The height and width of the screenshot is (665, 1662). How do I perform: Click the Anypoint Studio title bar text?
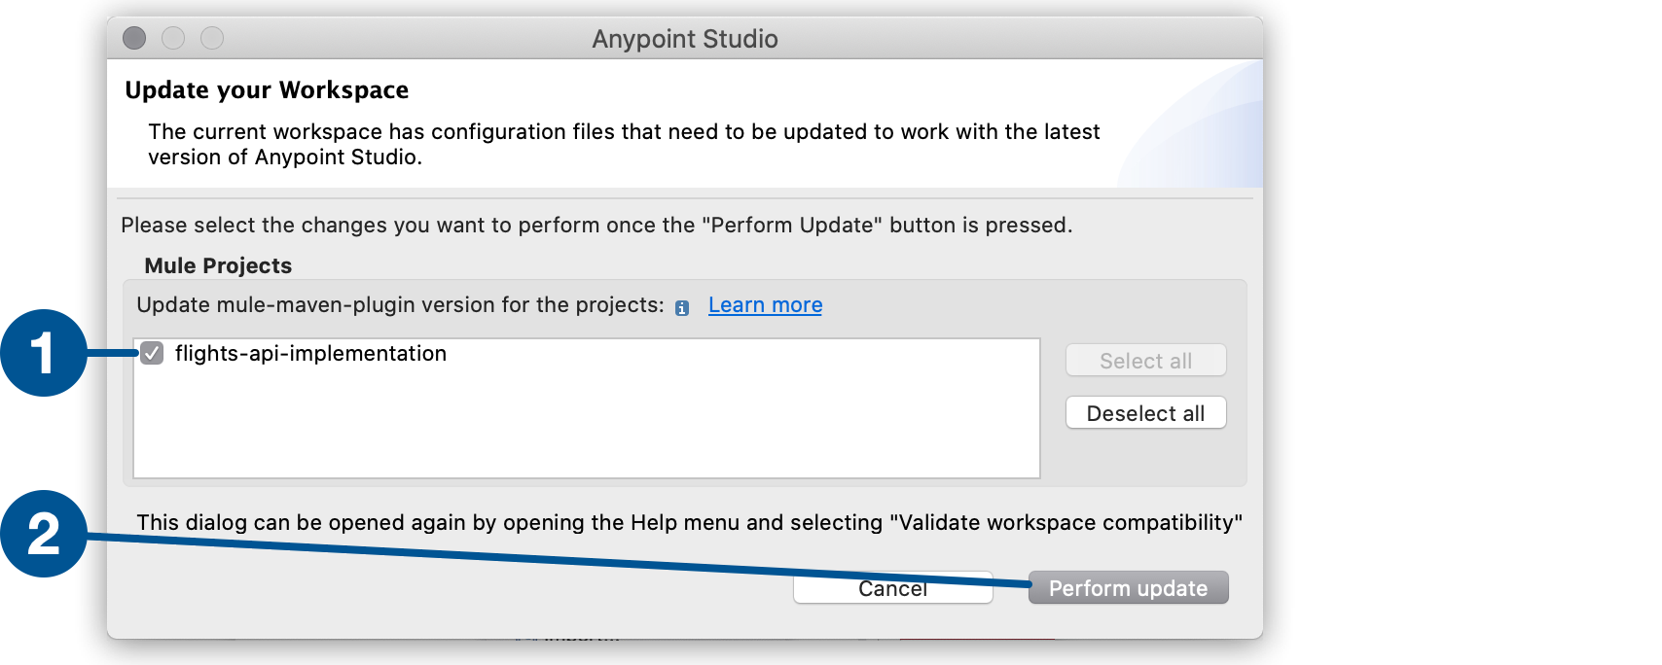(x=684, y=39)
